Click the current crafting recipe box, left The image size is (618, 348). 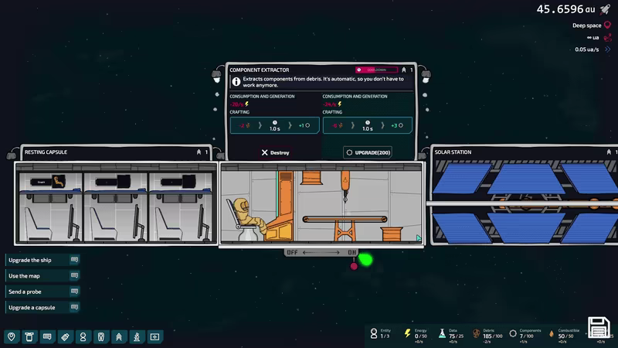pos(275,125)
